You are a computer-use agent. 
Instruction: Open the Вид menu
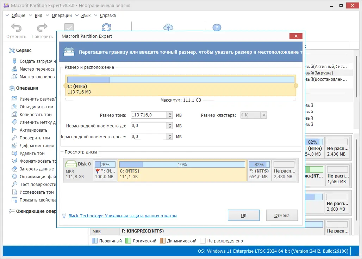[38, 16]
